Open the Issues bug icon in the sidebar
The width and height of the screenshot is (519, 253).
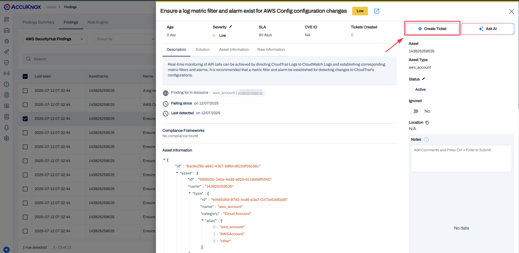[6, 41]
